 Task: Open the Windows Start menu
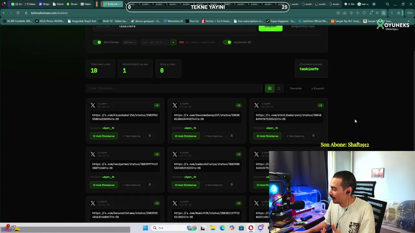click(145, 228)
